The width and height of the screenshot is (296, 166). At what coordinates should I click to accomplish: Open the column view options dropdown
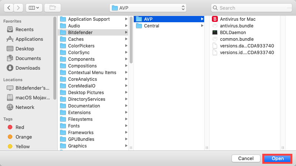tap(34, 8)
